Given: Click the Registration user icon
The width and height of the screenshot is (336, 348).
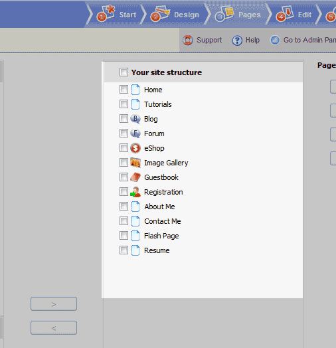Looking at the screenshot, I should [135, 192].
